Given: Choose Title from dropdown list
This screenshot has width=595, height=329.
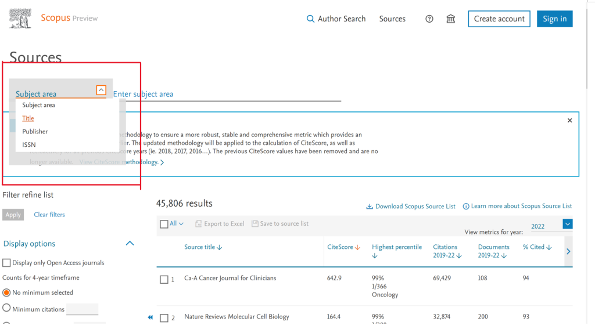Looking at the screenshot, I should (x=28, y=118).
